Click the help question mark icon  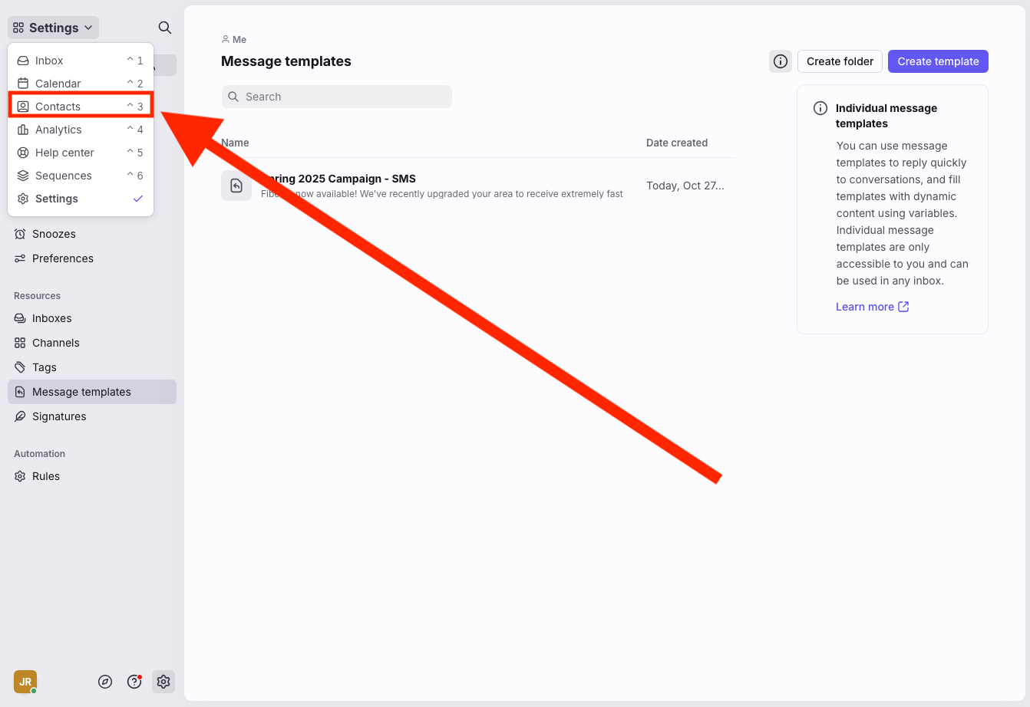coord(134,682)
